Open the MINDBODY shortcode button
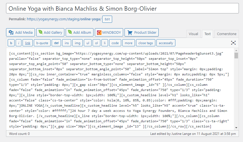This screenshot has height=142, width=243. click(109, 32)
